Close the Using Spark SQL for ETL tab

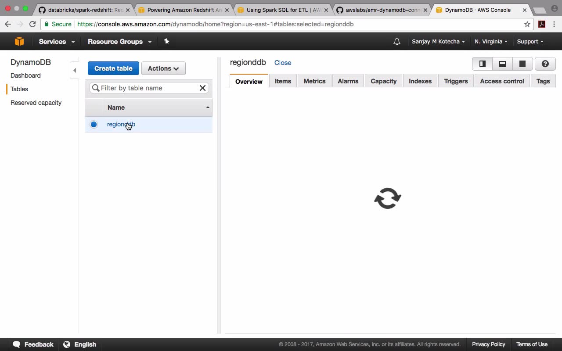click(326, 10)
